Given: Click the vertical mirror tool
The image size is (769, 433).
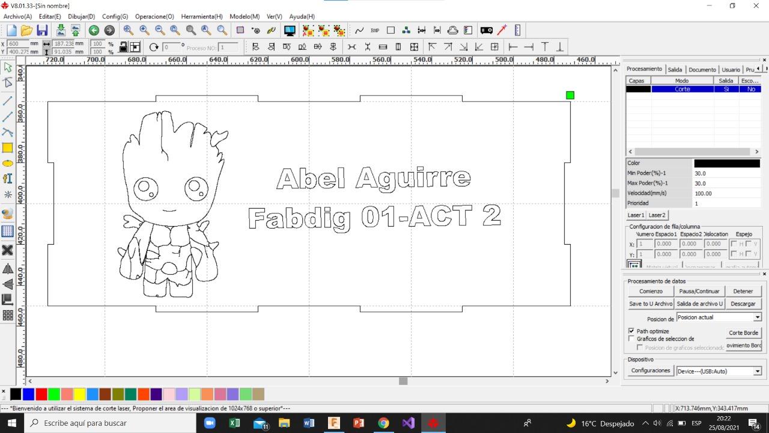Looking at the screenshot, I should [8, 284].
